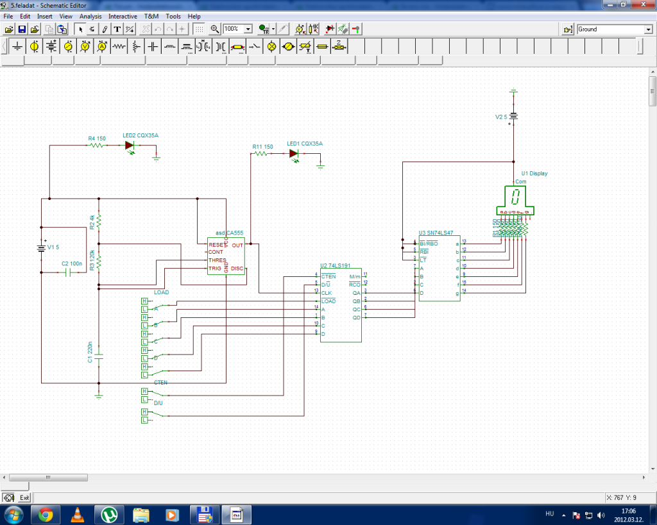Open the File menu
Image resolution: width=657 pixels, height=525 pixels.
pos(8,16)
